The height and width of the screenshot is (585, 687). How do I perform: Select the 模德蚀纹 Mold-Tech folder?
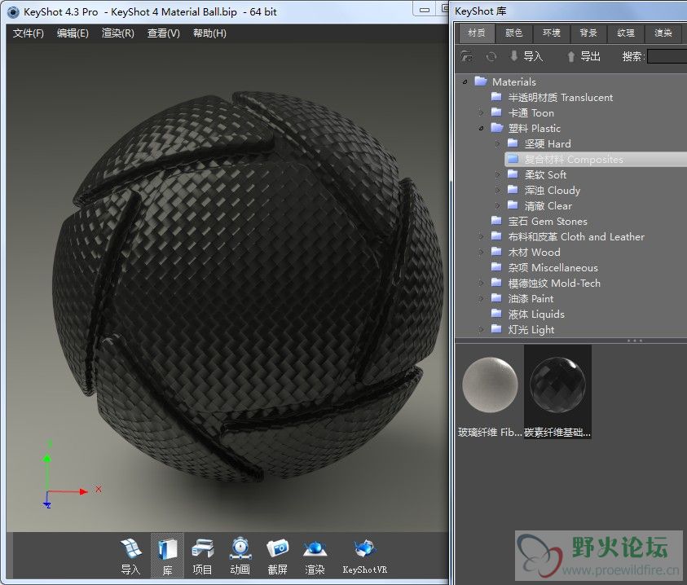(x=546, y=283)
